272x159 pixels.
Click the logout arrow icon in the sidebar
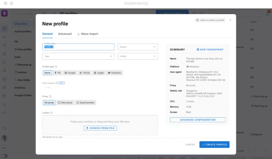pos(4,113)
